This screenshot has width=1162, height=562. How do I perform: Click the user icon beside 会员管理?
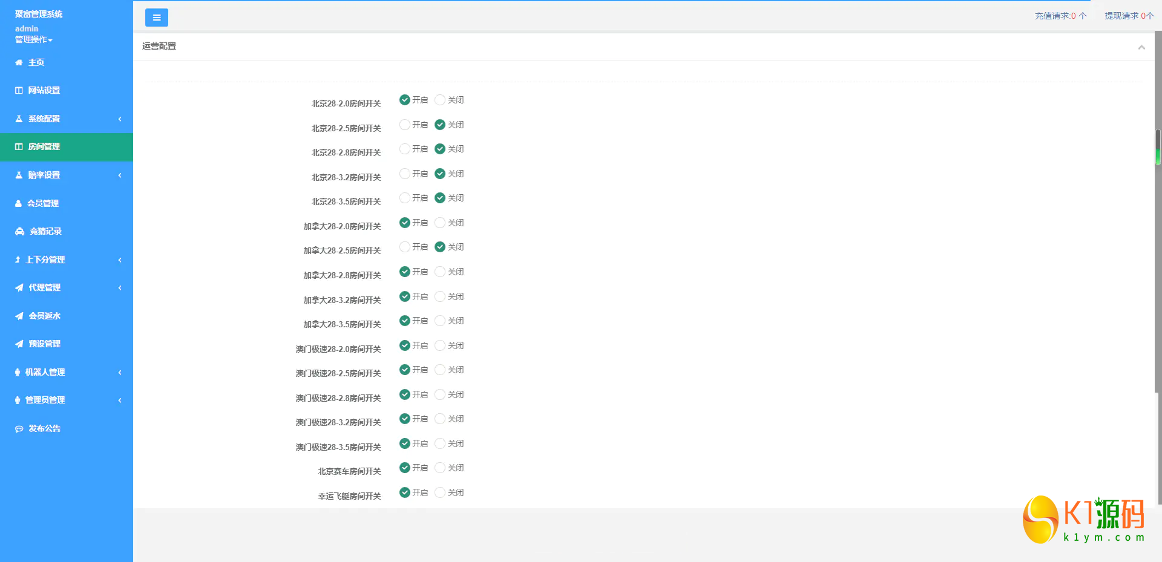point(18,203)
